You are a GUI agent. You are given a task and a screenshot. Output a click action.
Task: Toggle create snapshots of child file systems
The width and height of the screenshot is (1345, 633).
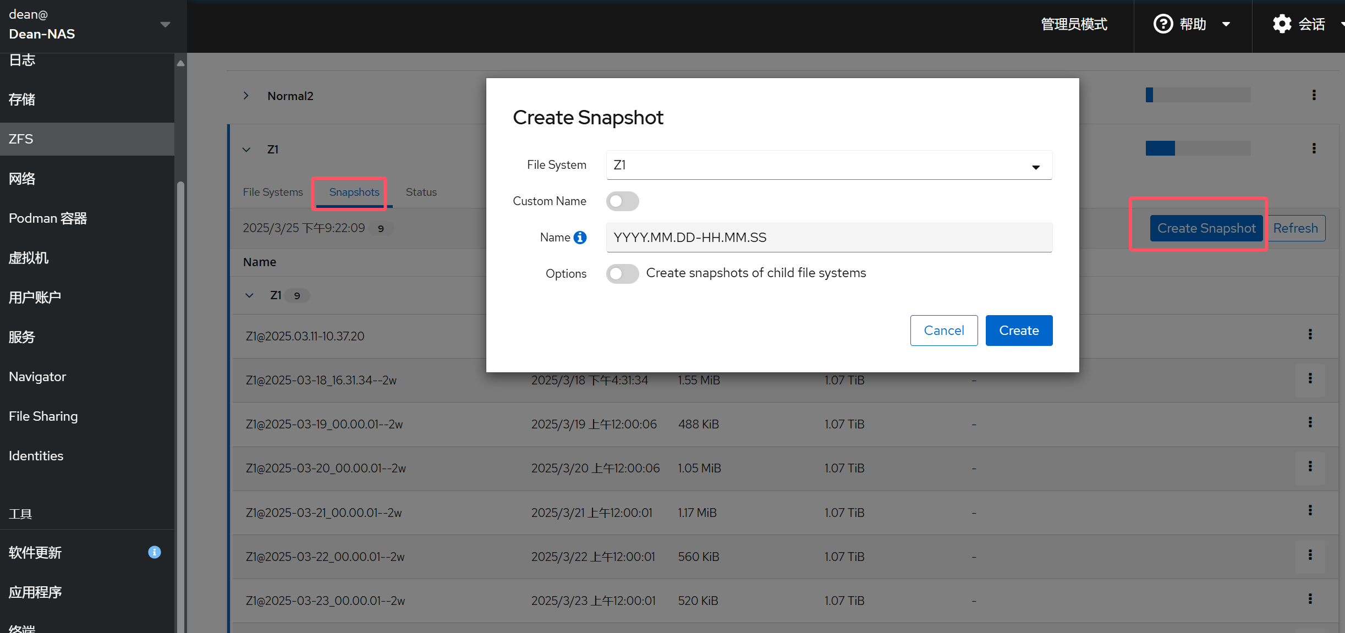click(x=622, y=273)
